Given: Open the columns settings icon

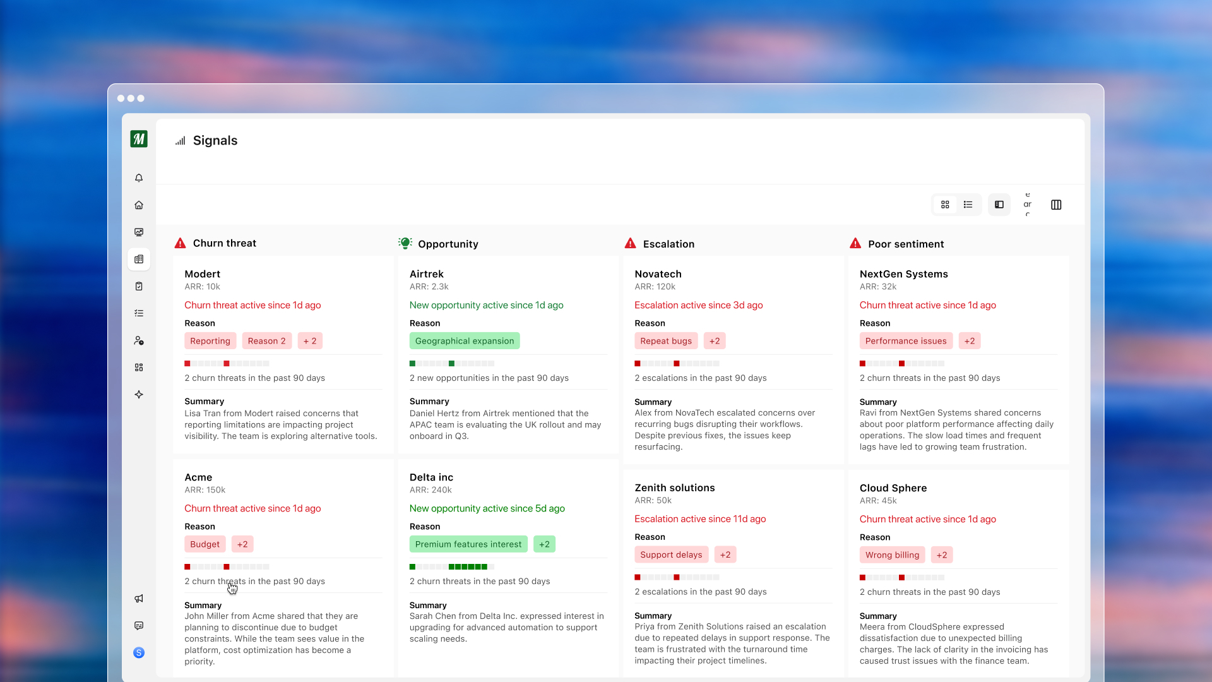Looking at the screenshot, I should pos(1056,205).
